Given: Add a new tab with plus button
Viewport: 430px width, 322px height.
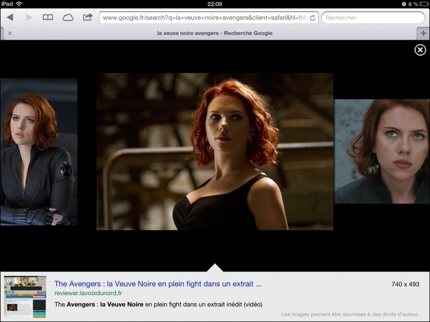Looking at the screenshot, I should point(423,33).
